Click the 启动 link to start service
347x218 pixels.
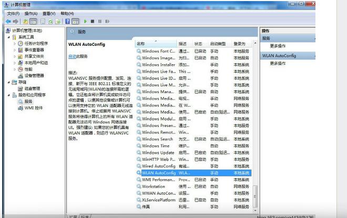pos(72,56)
